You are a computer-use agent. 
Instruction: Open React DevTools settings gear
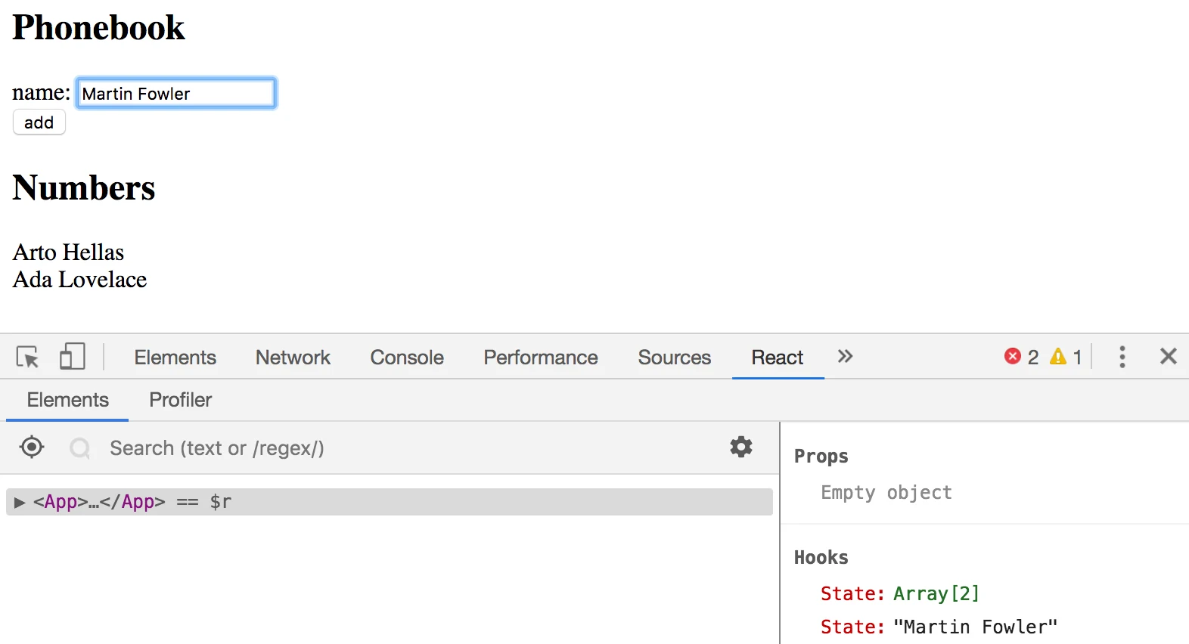coord(741,447)
